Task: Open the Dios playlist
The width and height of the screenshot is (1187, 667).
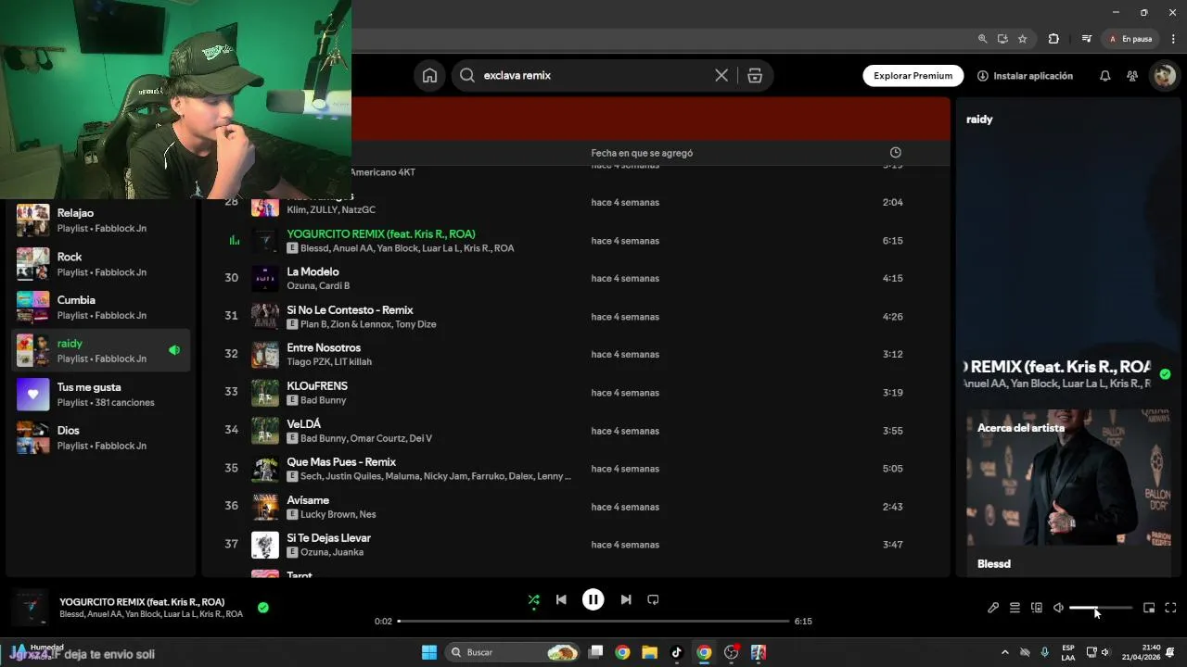Action: 100,437
